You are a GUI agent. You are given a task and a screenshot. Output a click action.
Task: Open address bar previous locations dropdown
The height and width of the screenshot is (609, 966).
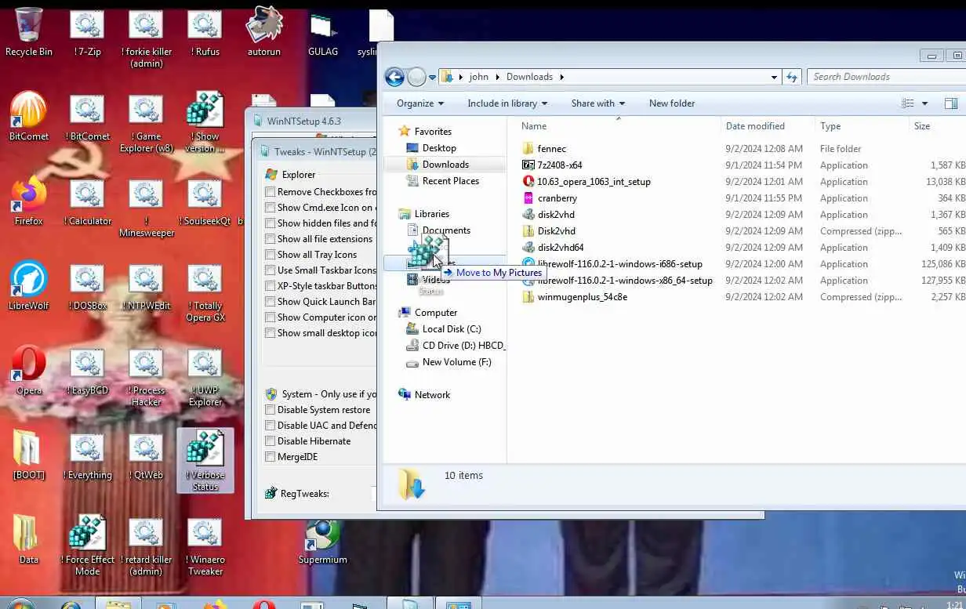(775, 77)
